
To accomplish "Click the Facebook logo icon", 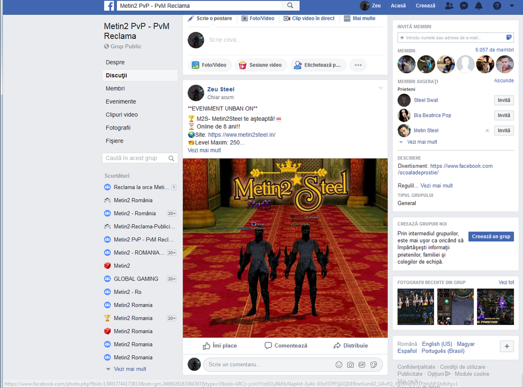I will pos(109,6).
